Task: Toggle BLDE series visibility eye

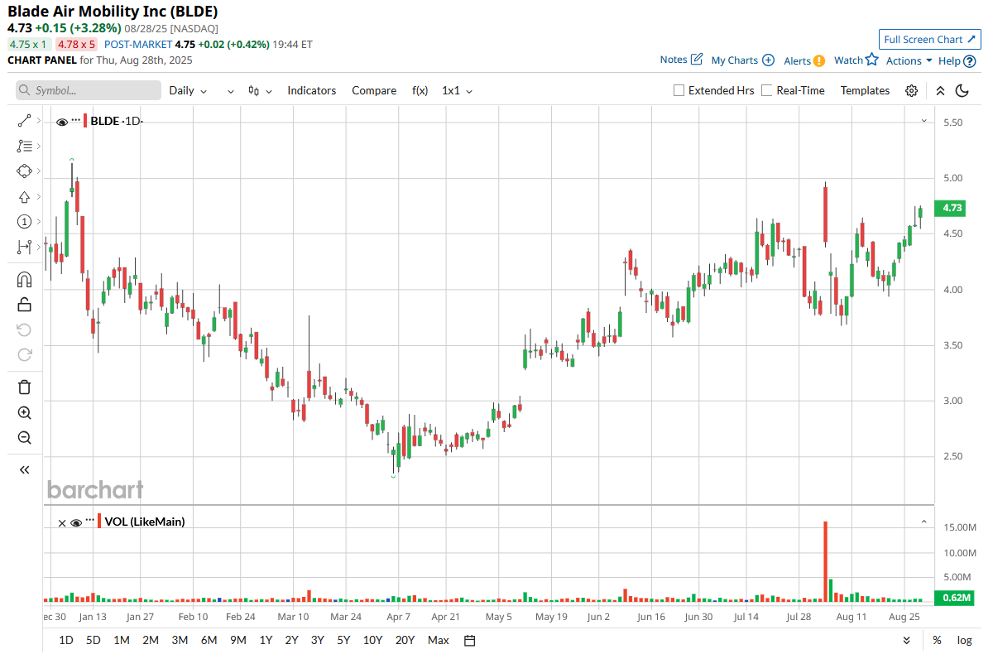Action: tap(62, 122)
